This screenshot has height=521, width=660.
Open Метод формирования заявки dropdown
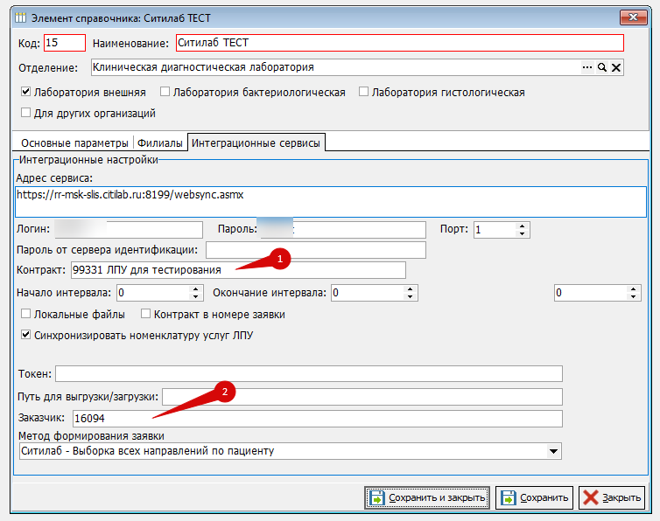point(552,451)
